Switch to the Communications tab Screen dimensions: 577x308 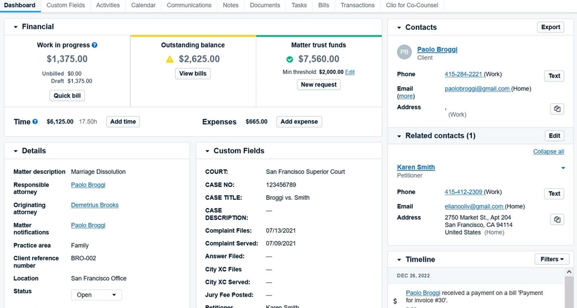[189, 5]
